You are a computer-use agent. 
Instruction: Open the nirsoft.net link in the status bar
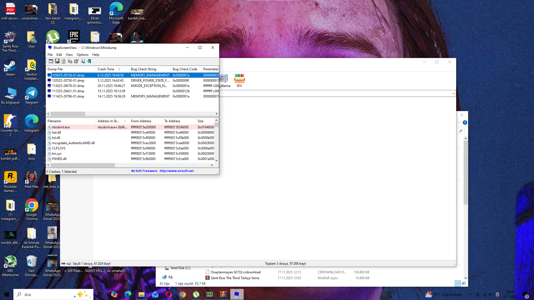coord(176,171)
